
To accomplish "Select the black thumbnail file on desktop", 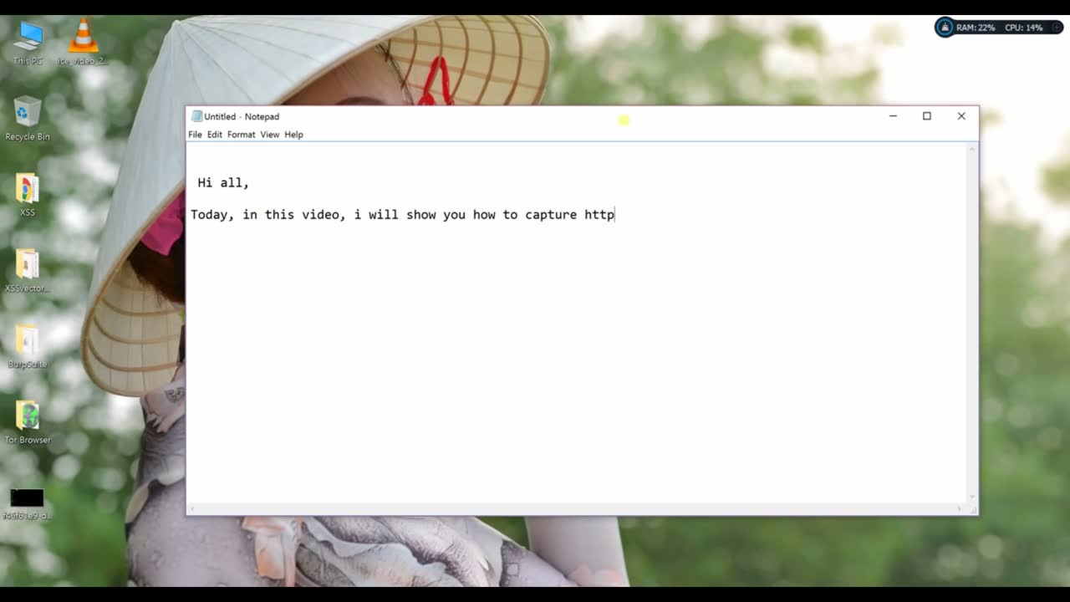I will (28, 504).
